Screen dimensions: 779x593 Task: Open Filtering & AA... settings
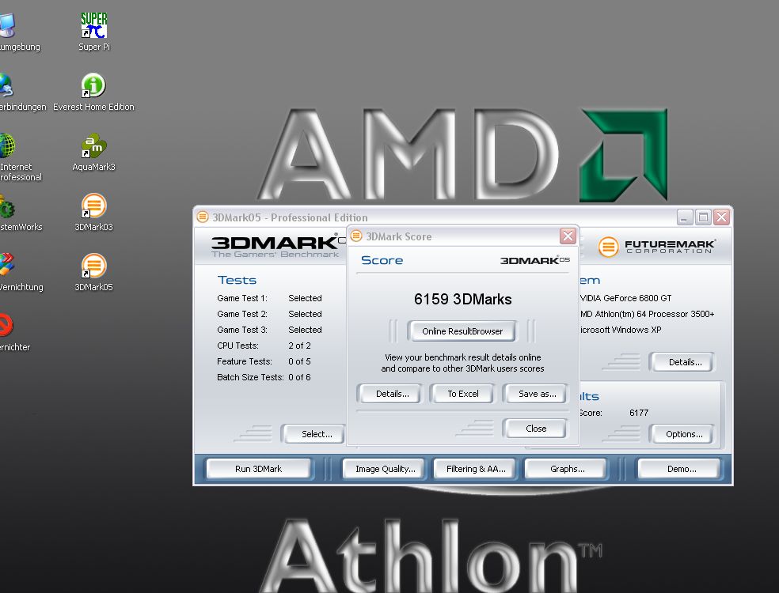coord(476,468)
